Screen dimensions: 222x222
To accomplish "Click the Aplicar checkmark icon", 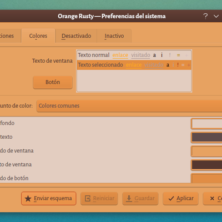I will point(171,199).
